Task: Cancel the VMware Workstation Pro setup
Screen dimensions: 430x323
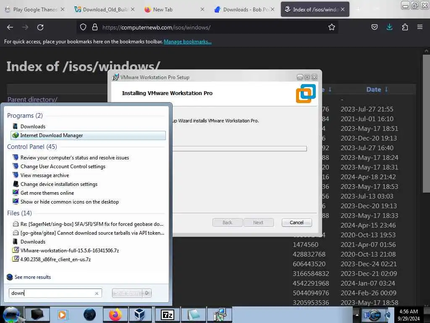Action: [x=296, y=222]
